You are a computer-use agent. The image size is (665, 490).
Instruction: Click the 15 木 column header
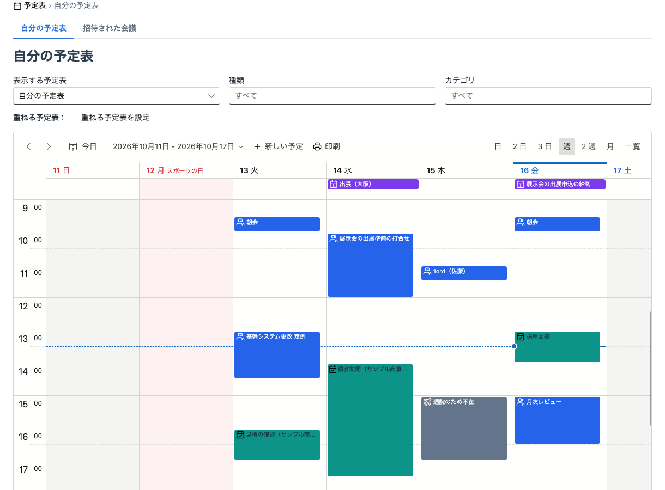pos(467,170)
